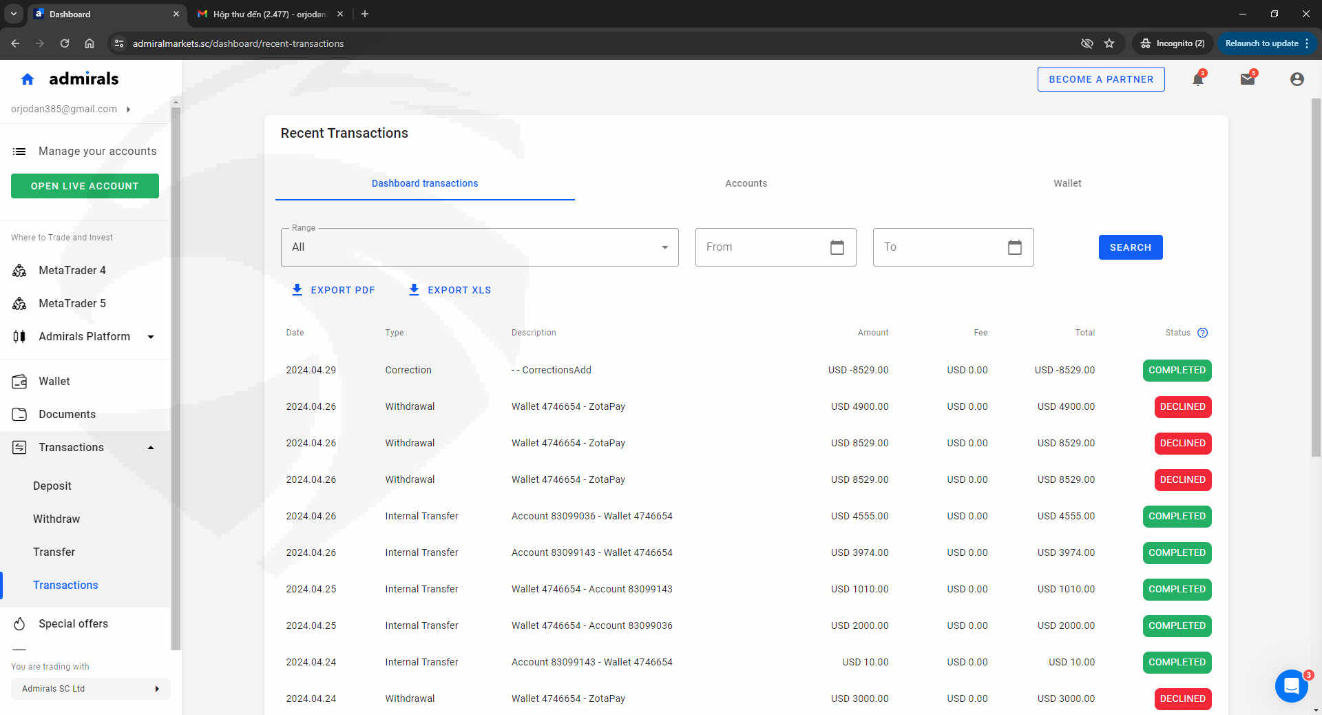Click the MetaTrader 5 sidebar icon
Image resolution: width=1322 pixels, height=715 pixels.
19,304
